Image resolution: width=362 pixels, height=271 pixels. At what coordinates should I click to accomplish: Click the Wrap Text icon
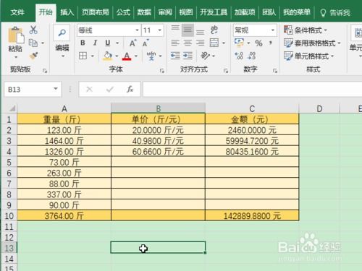pyautogui.click(x=214, y=30)
